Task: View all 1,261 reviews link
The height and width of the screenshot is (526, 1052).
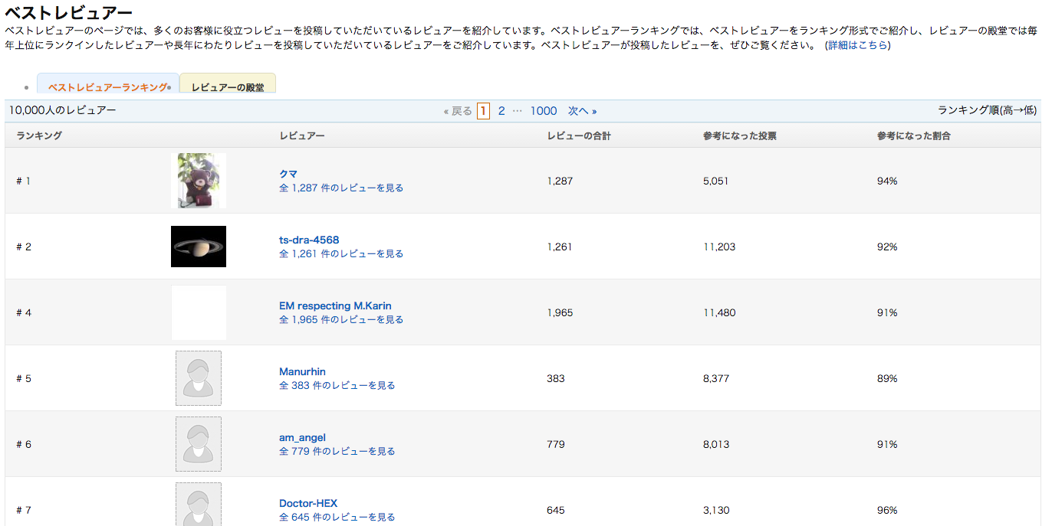Action: [x=341, y=253]
